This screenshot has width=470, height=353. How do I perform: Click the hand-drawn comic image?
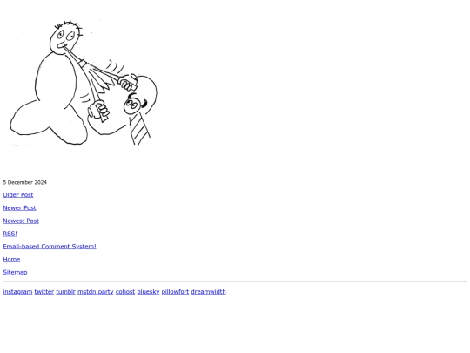coord(83,83)
